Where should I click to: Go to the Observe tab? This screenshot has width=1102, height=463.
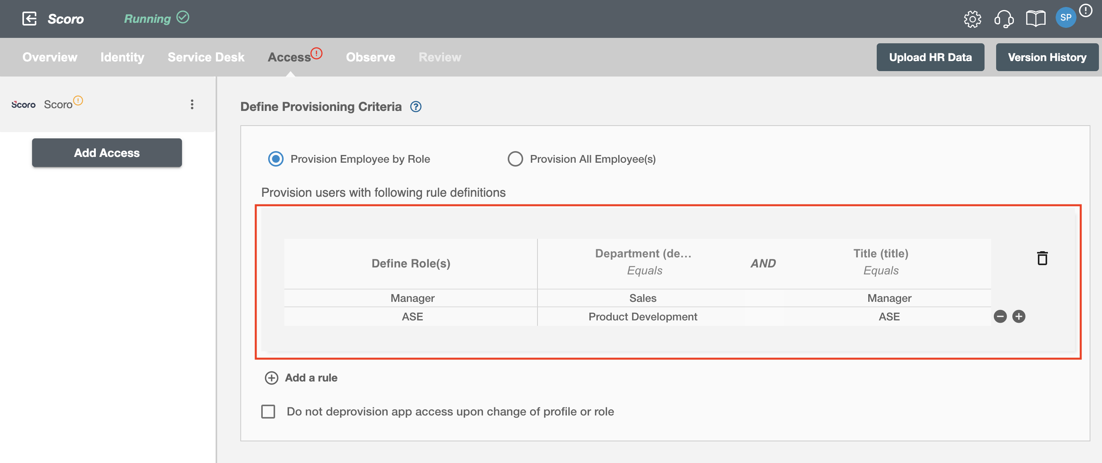371,57
